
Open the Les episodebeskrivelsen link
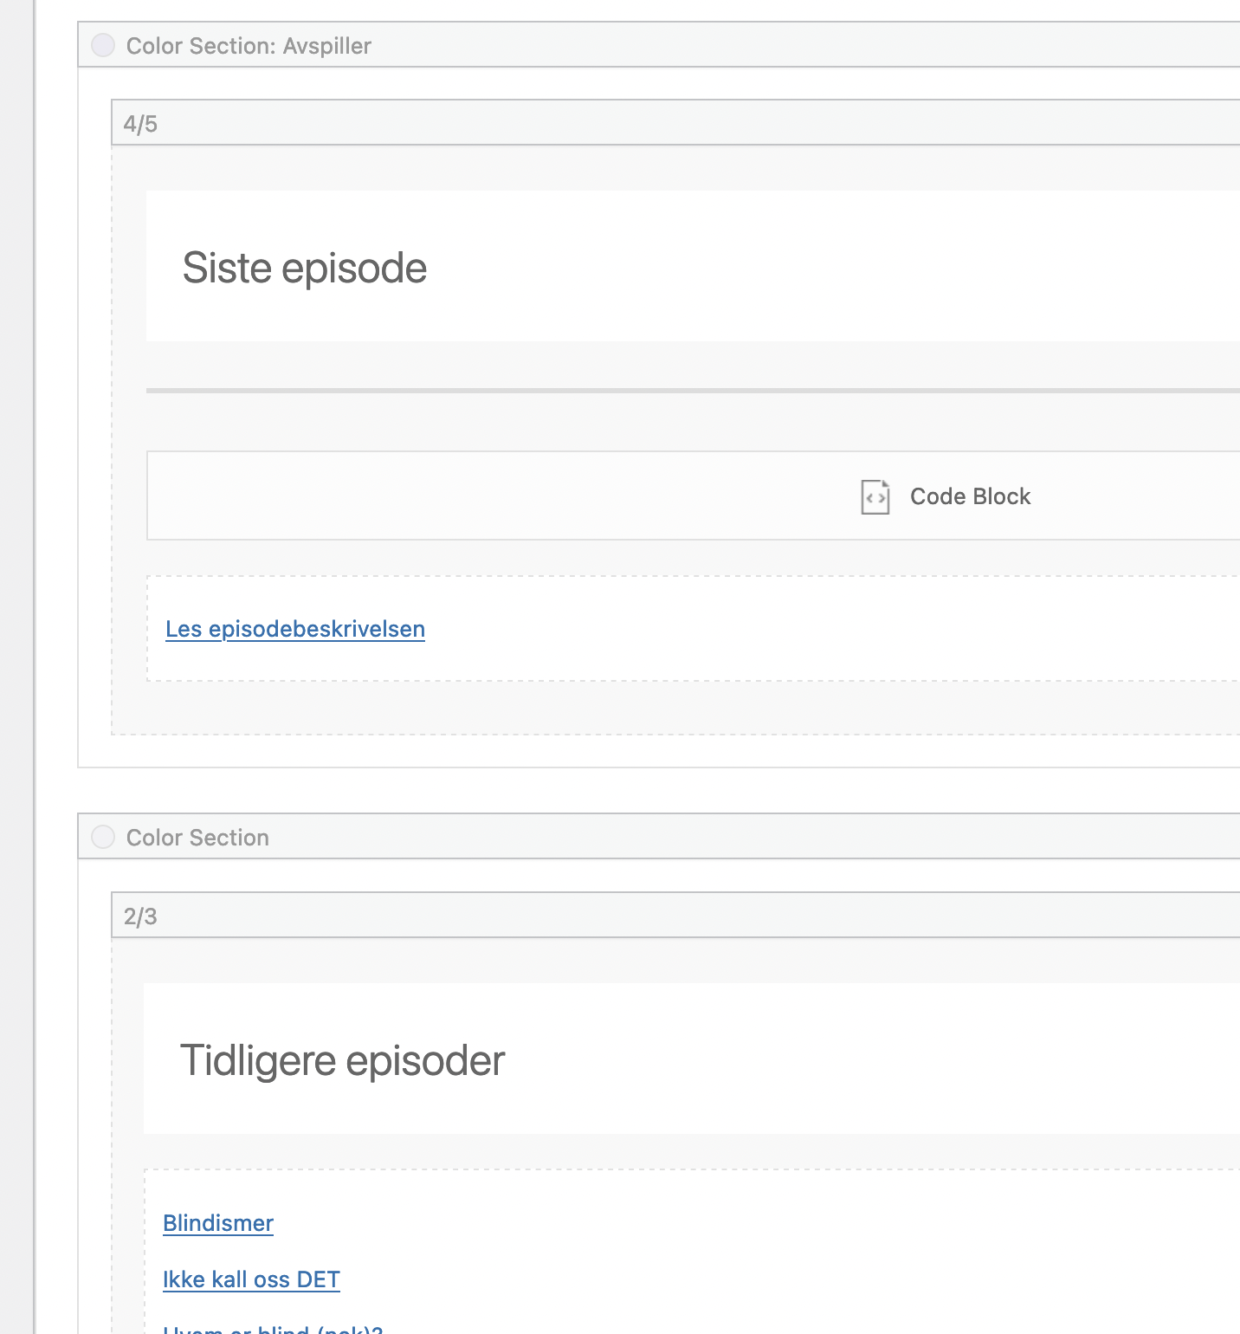coord(294,629)
